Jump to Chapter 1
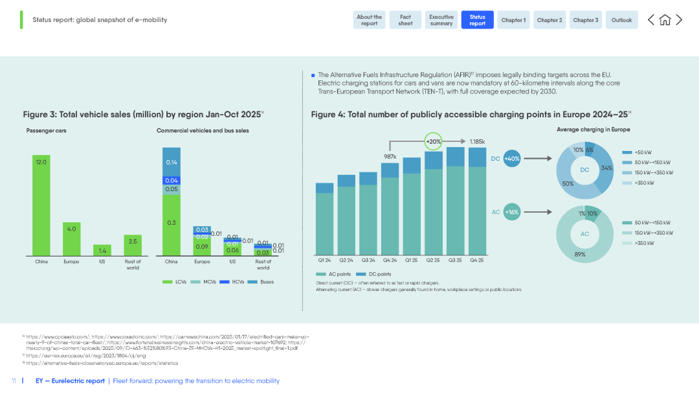This screenshot has height=394, width=699. [513, 20]
